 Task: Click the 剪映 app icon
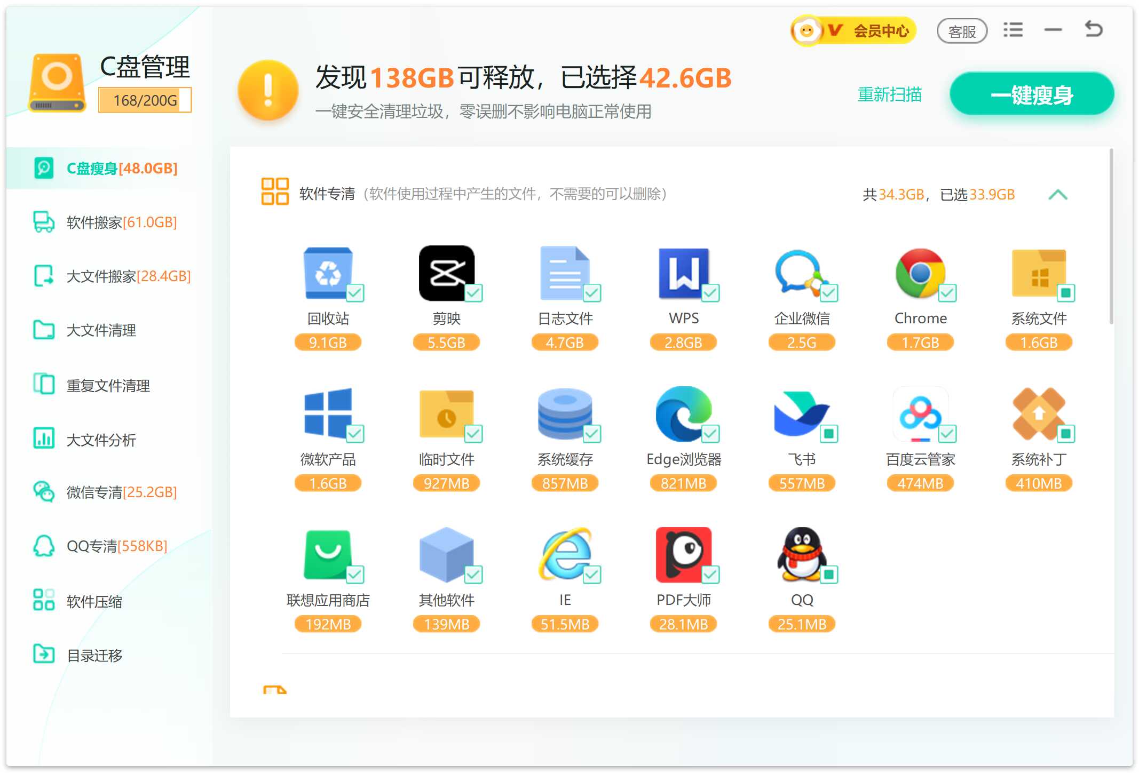446,273
